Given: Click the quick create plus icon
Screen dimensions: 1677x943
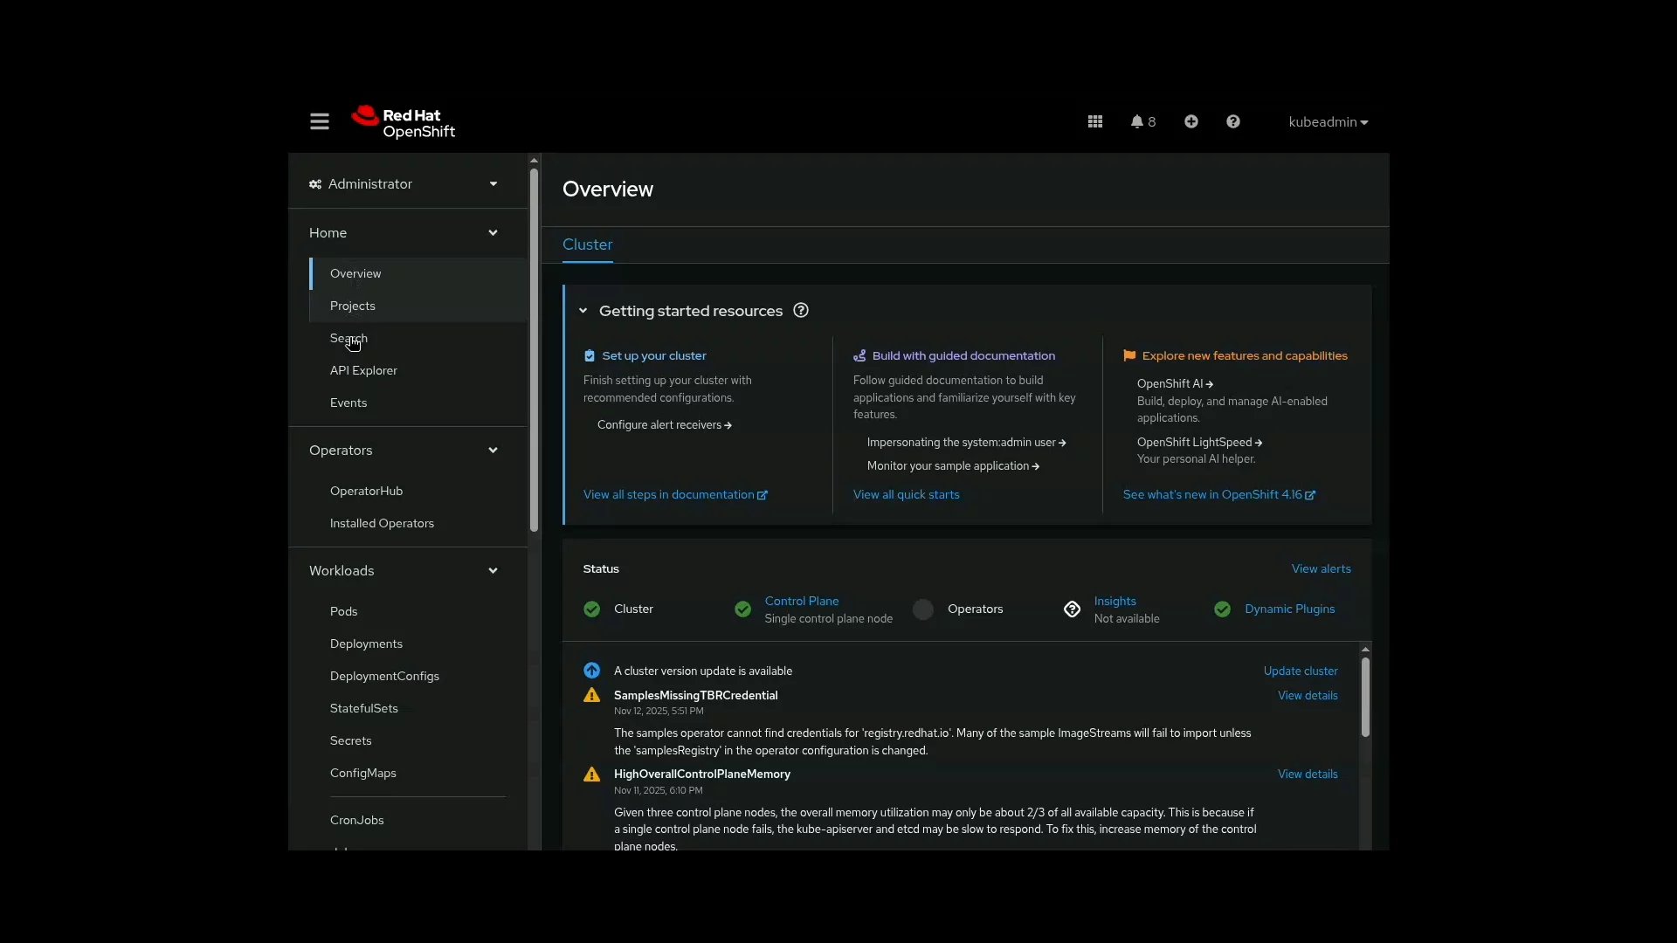Looking at the screenshot, I should coord(1191,121).
